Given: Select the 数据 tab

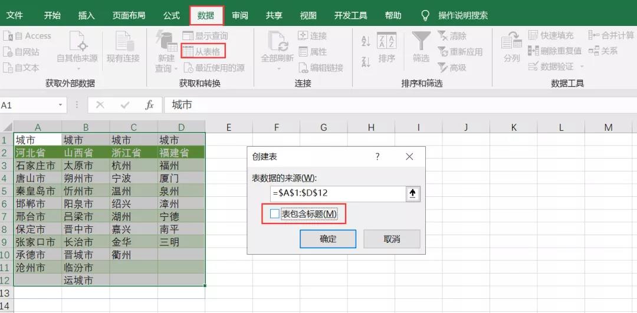Looking at the screenshot, I should 206,15.
